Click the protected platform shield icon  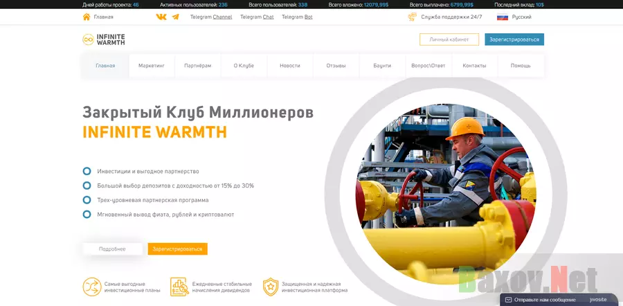pyautogui.click(x=270, y=287)
